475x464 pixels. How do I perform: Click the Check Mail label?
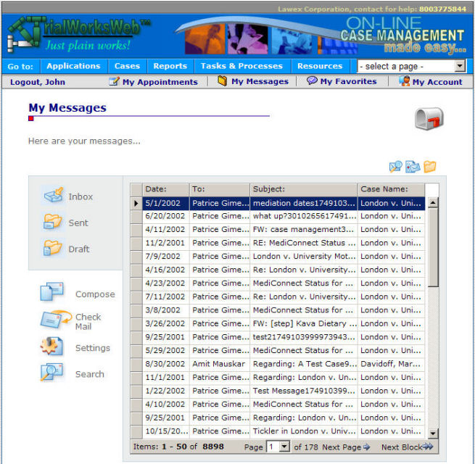[88, 322]
